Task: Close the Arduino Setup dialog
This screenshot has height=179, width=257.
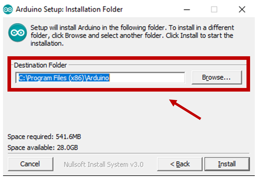Action: tap(242, 9)
